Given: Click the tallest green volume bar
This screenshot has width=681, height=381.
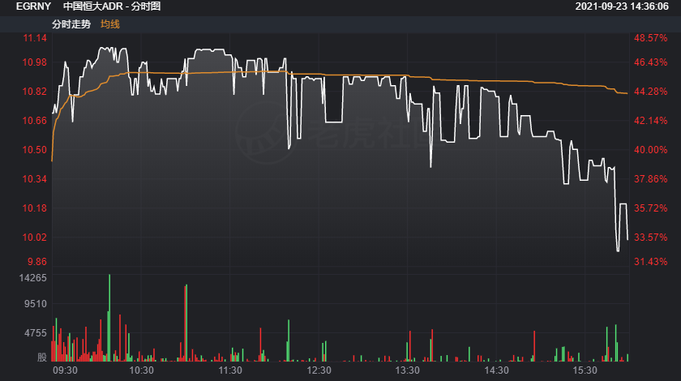Looking at the screenshot, I should coord(109,318).
